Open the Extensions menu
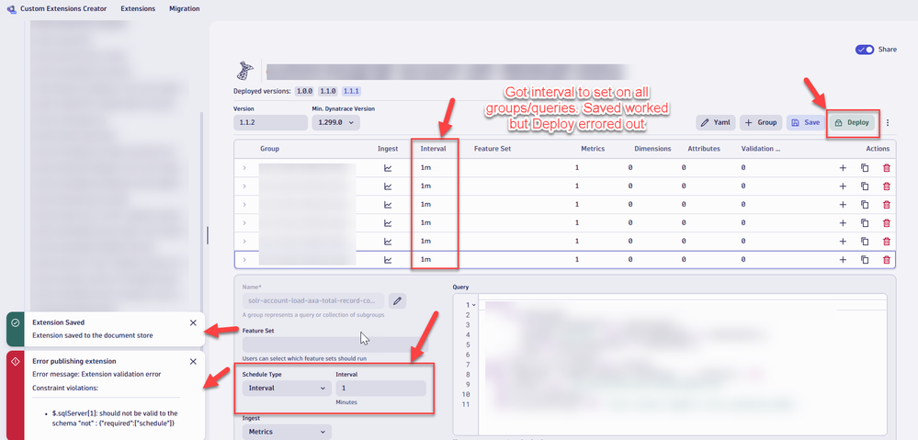 coord(138,8)
